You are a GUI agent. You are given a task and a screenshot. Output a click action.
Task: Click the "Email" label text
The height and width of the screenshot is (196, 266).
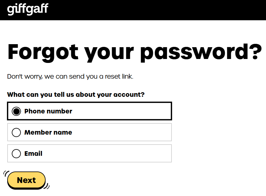click(33, 154)
